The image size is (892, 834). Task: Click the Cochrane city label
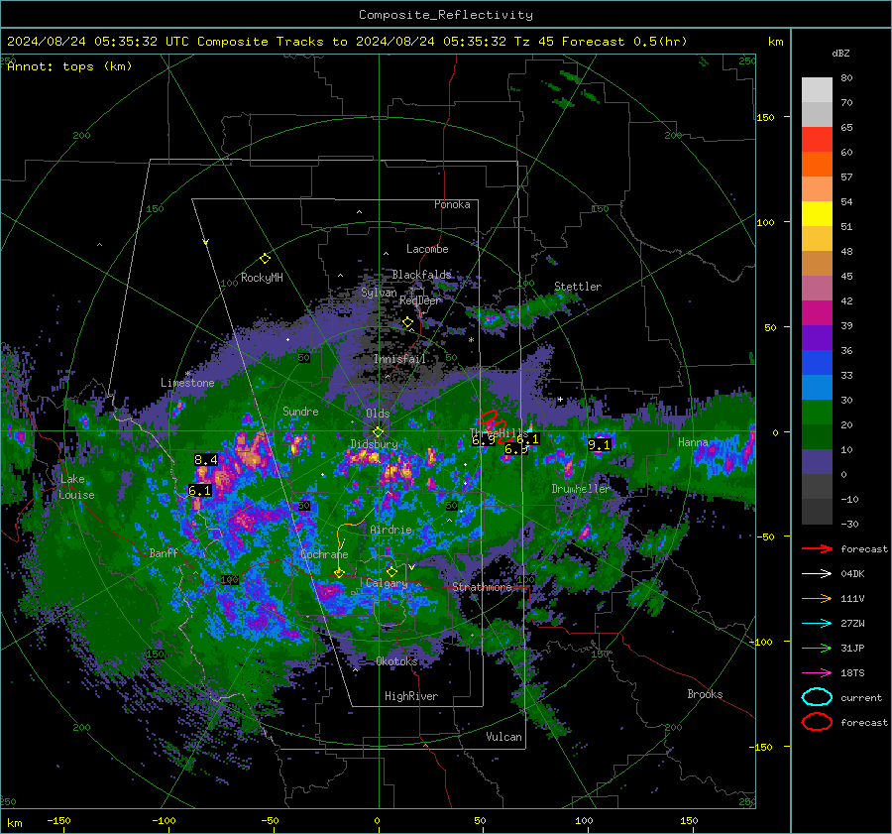pyautogui.click(x=324, y=554)
